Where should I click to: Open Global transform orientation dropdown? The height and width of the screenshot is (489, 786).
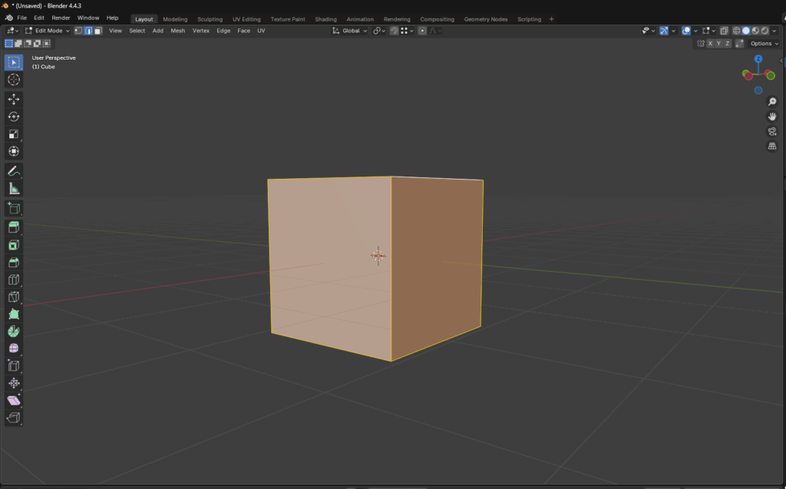[350, 31]
